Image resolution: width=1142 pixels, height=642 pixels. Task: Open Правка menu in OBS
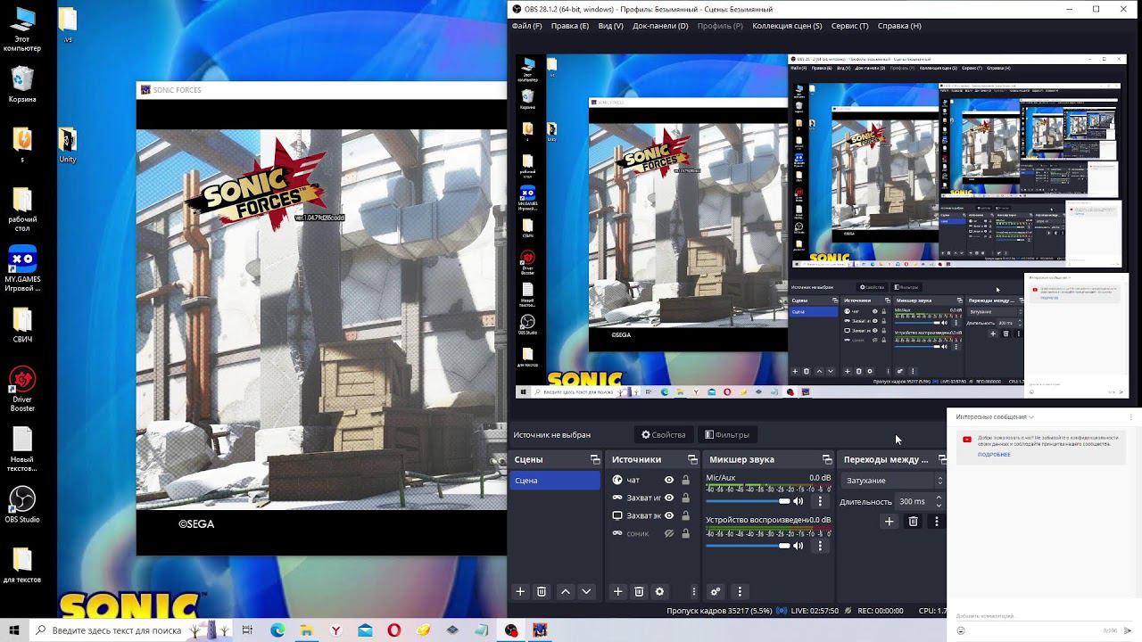[x=570, y=26]
